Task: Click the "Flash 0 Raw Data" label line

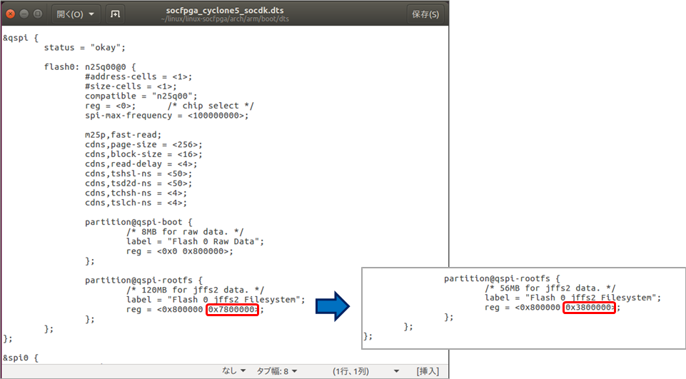Action: point(195,241)
